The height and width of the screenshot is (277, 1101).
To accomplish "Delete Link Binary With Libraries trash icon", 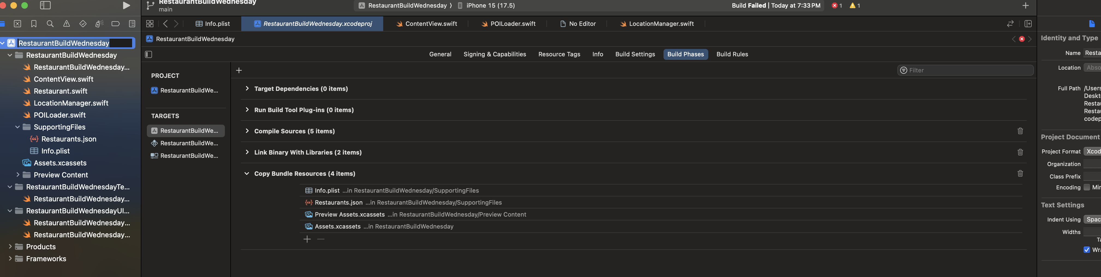I will [x=1020, y=153].
